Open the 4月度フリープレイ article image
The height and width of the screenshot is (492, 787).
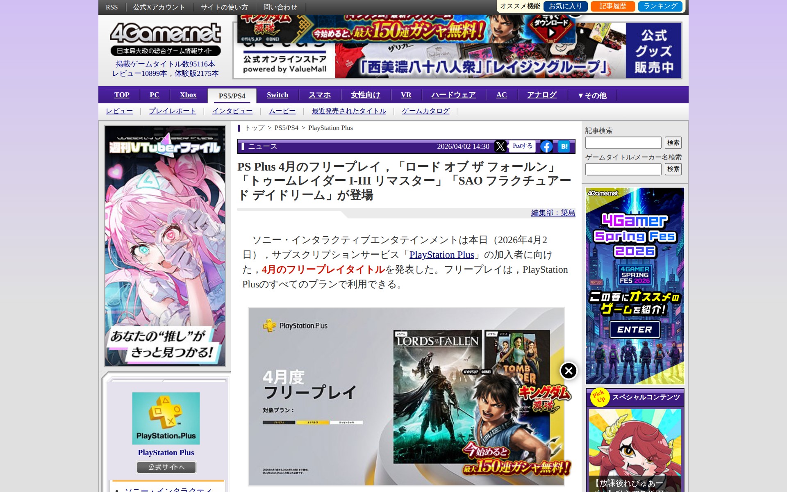click(406, 396)
